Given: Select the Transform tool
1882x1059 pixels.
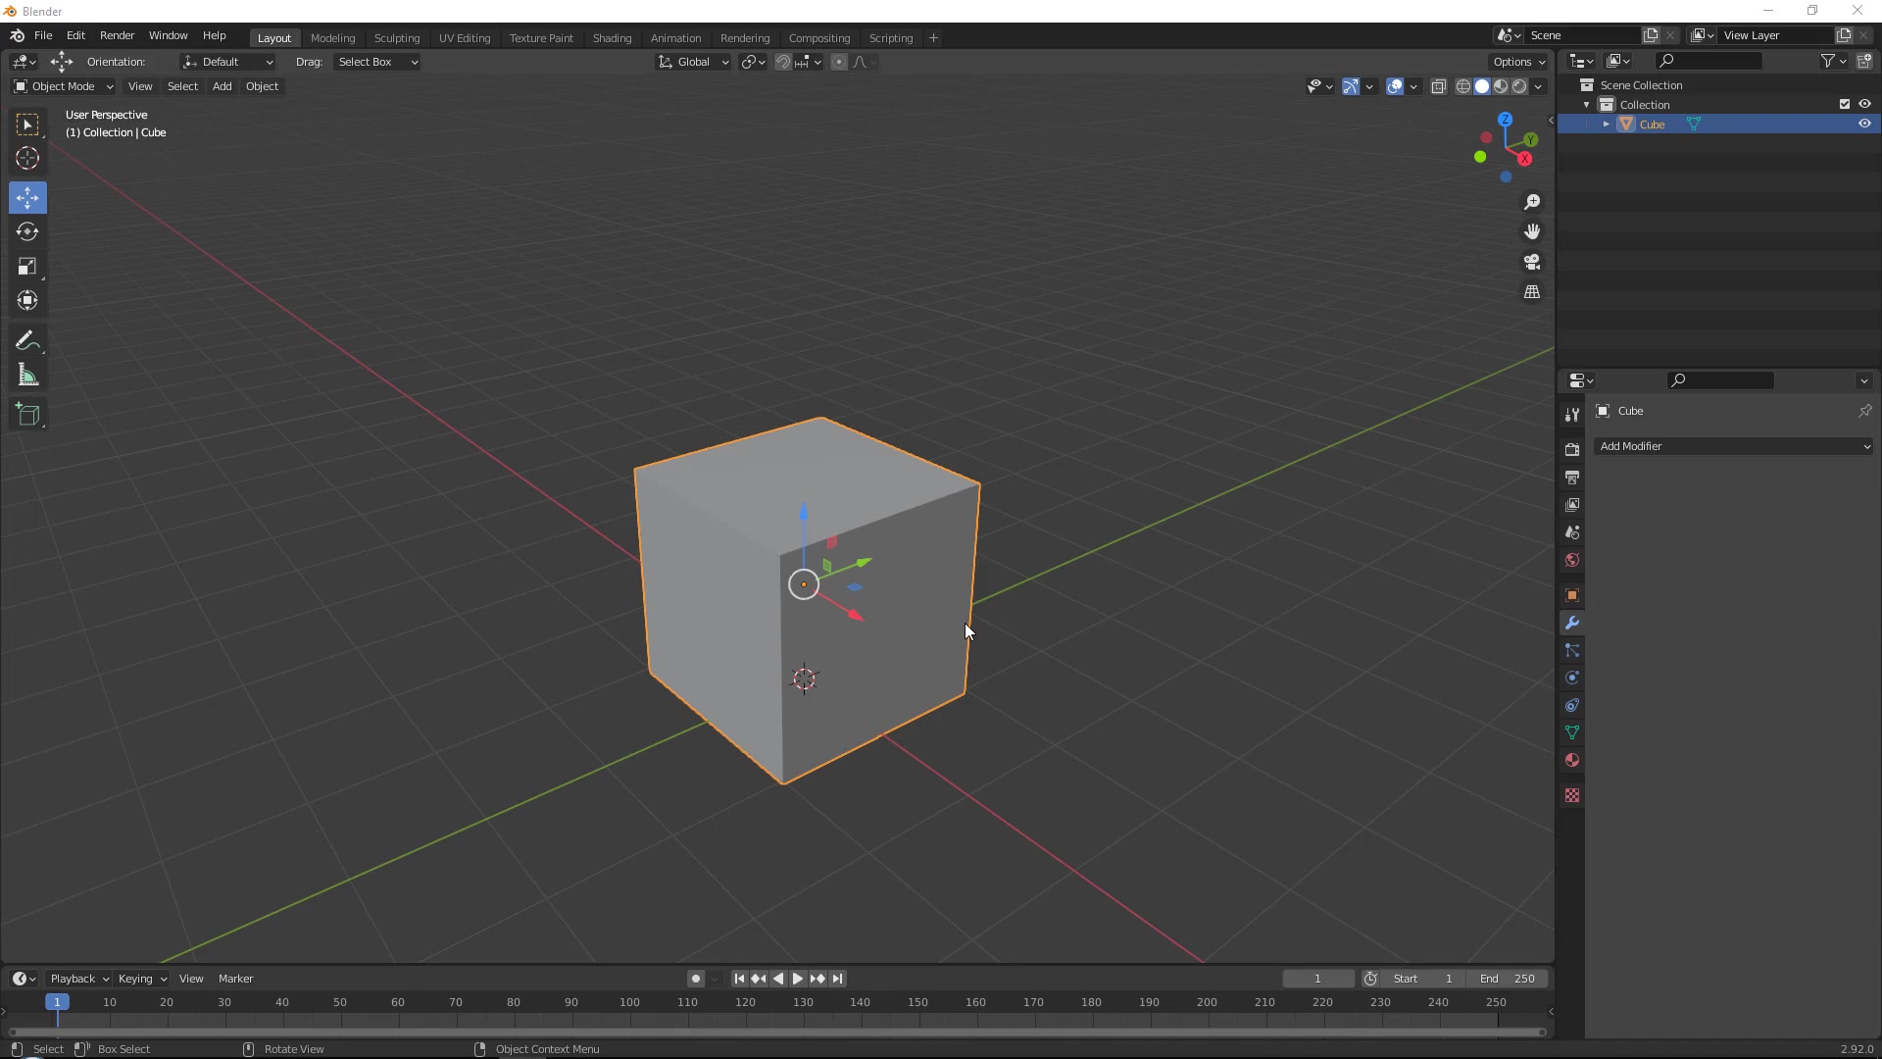Looking at the screenshot, I should (x=27, y=300).
